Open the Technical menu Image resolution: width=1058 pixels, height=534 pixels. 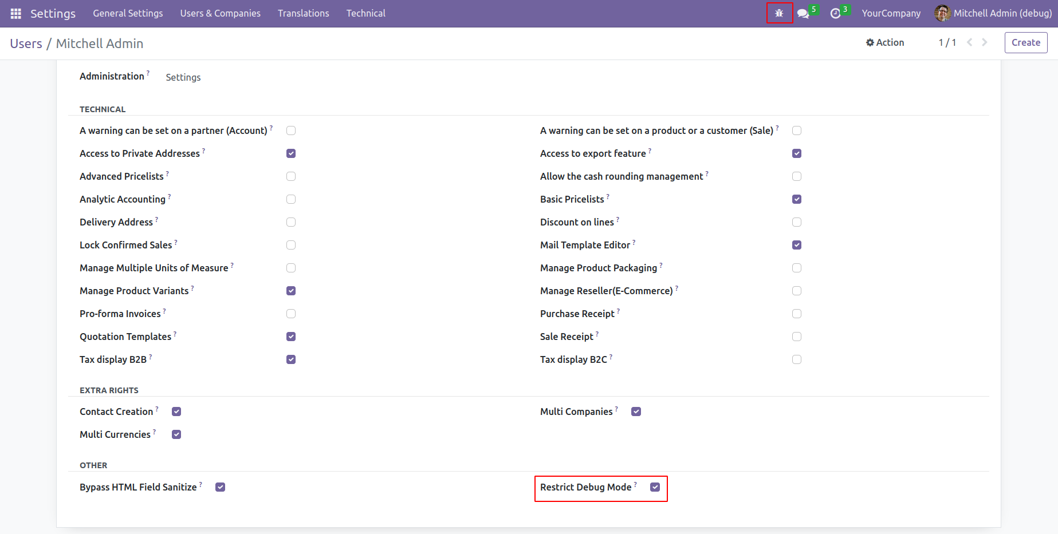click(x=365, y=13)
